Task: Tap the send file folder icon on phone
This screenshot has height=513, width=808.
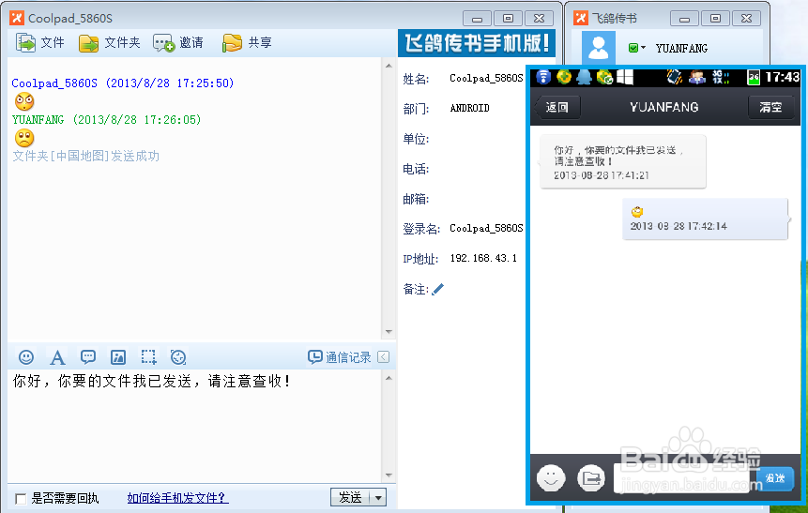Action: (591, 478)
